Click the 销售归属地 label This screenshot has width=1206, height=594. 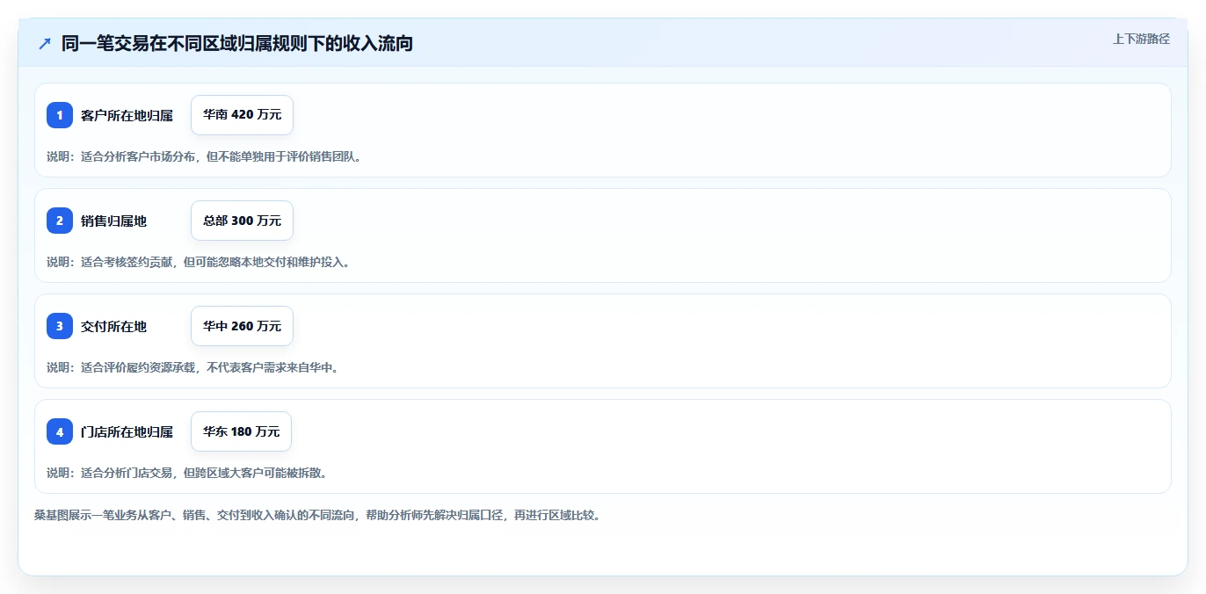tap(113, 221)
